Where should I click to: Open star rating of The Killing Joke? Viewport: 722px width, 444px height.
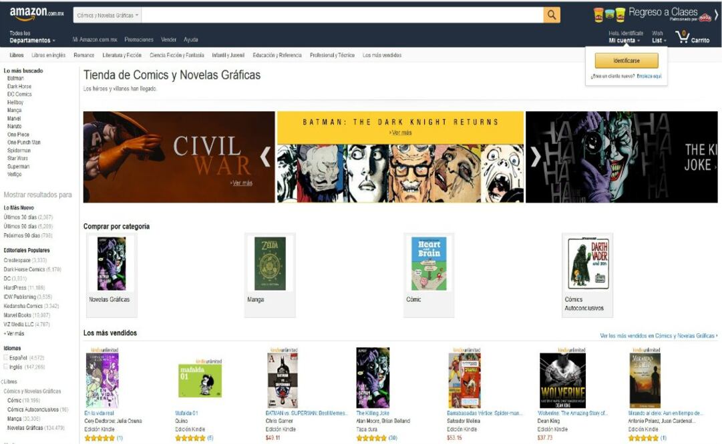click(371, 438)
